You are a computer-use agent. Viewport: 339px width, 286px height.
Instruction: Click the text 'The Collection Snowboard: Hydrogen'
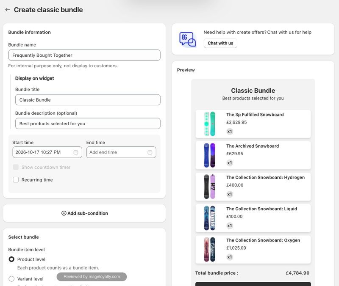[x=266, y=177]
